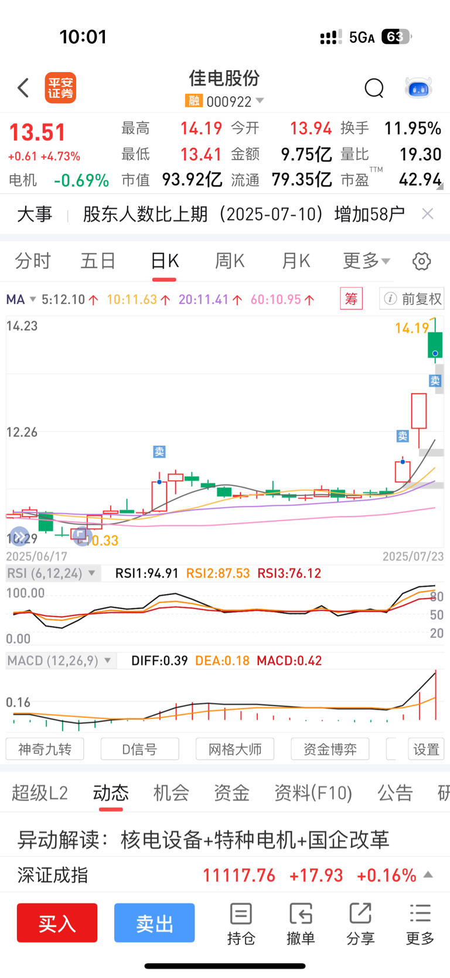
Task: Switch to 月K chart tab
Action: pyautogui.click(x=296, y=261)
